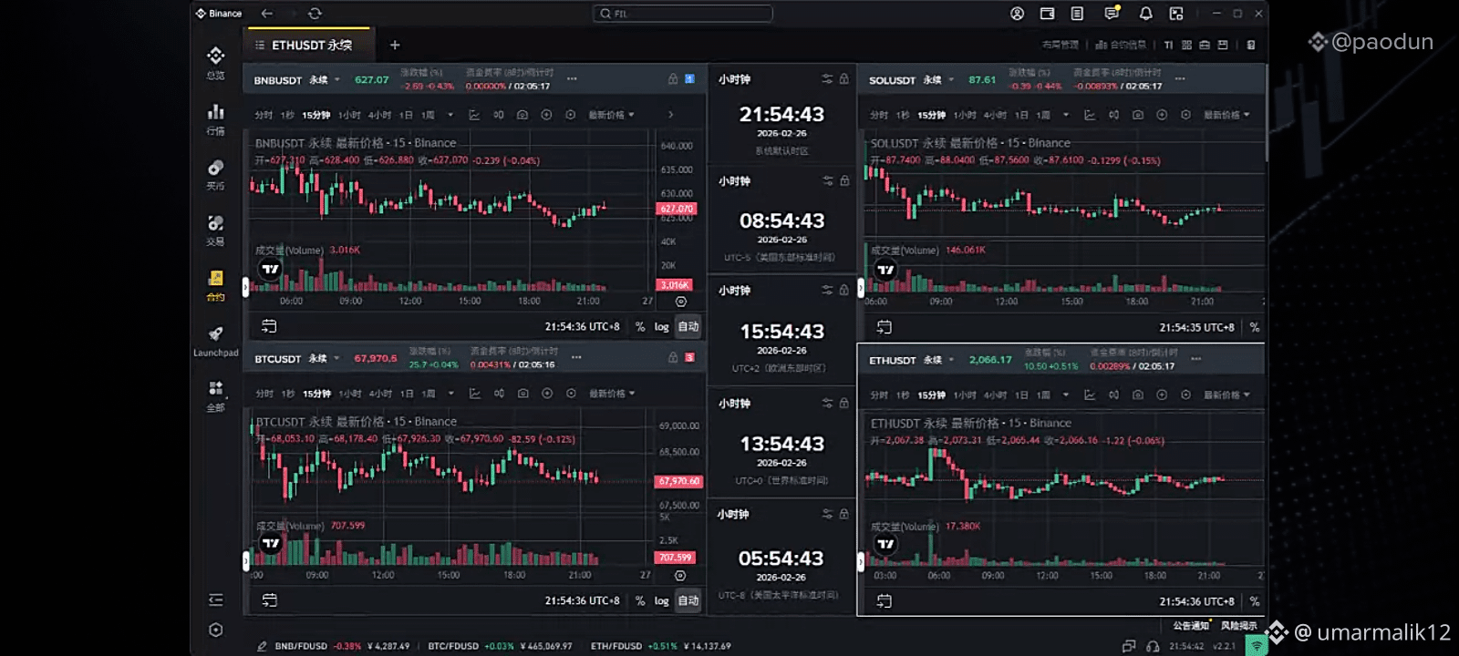Toggle log scale under BTCUSDT chart

[x=662, y=601]
